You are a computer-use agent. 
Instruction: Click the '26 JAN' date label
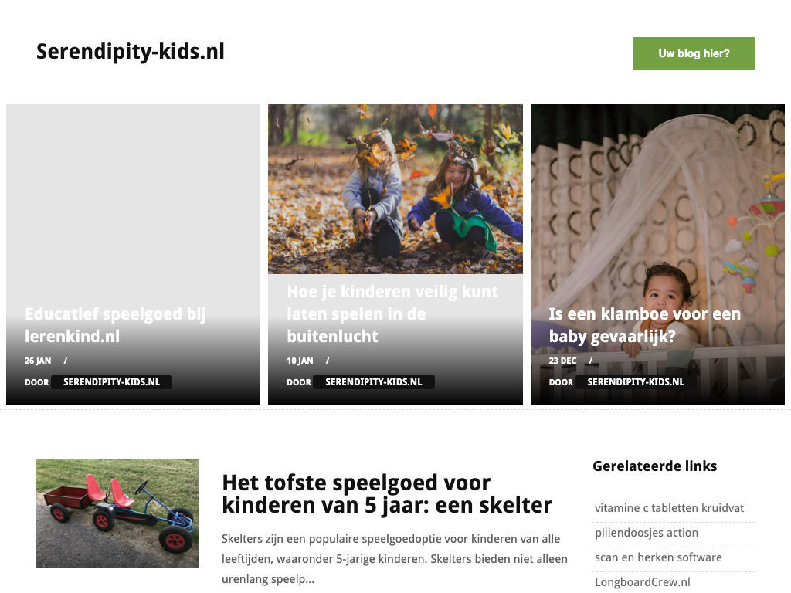coord(38,361)
